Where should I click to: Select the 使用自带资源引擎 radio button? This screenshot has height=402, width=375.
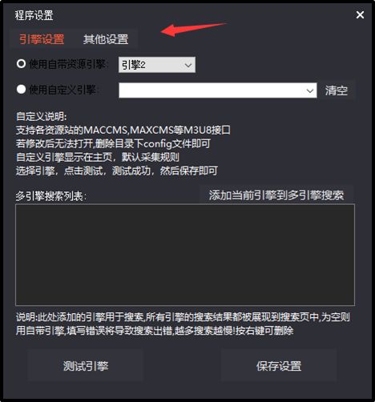point(21,64)
